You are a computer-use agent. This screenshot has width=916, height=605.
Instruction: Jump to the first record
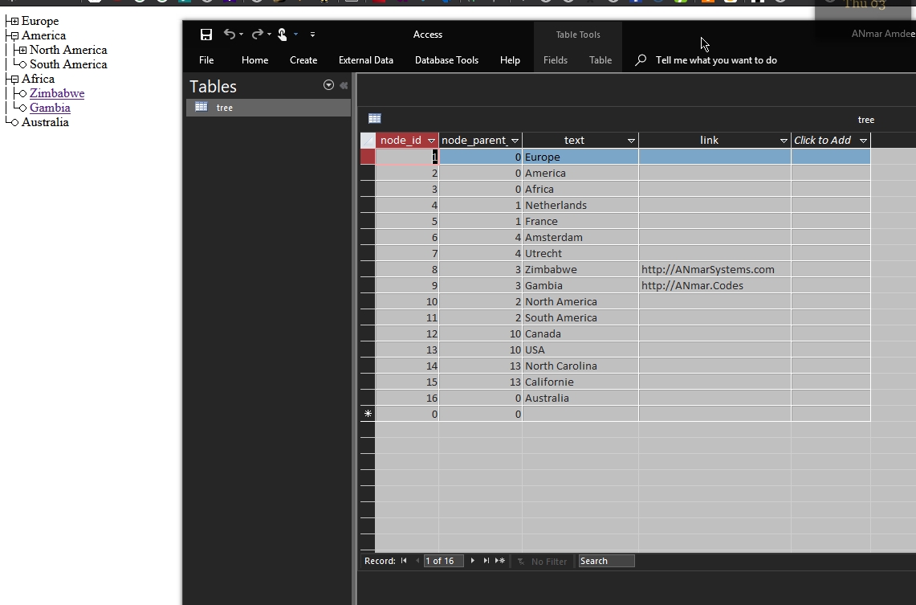tap(404, 561)
